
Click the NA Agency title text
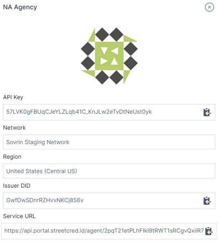point(20,7)
